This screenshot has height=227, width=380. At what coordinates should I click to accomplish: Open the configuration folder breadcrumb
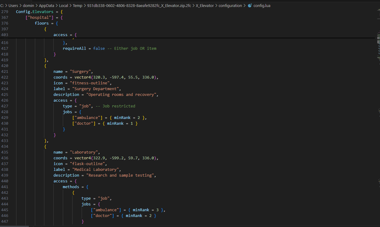click(x=230, y=5)
